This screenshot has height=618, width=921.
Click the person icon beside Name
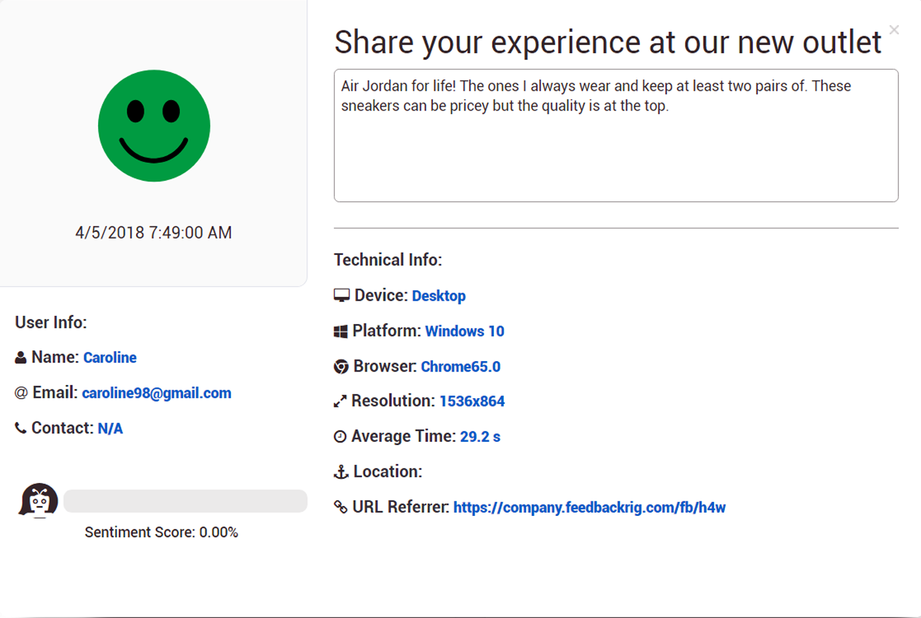(x=21, y=358)
